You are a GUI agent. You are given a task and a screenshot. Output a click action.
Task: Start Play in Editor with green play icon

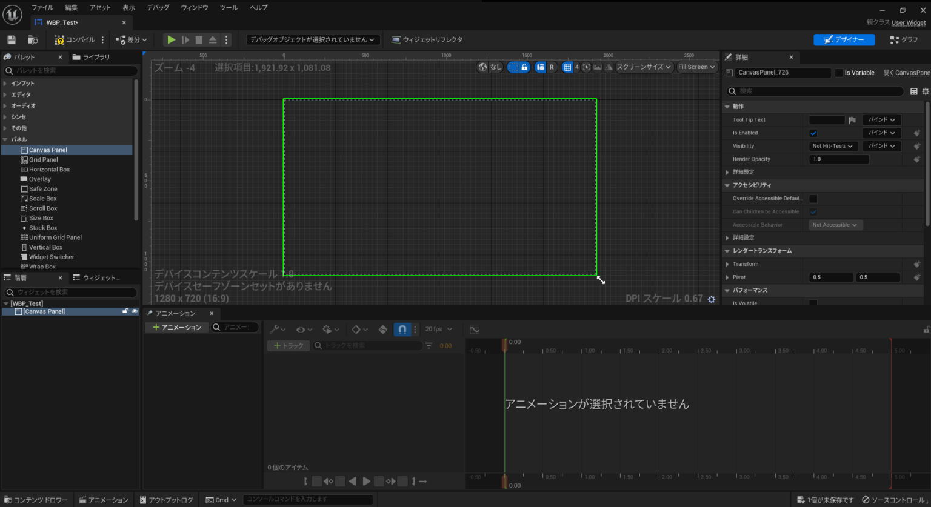click(170, 39)
